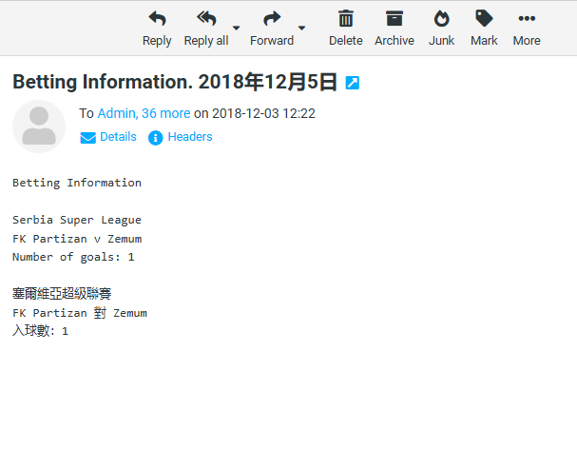Show the 36 more recipients
This screenshot has width=577, height=449.
coord(165,113)
